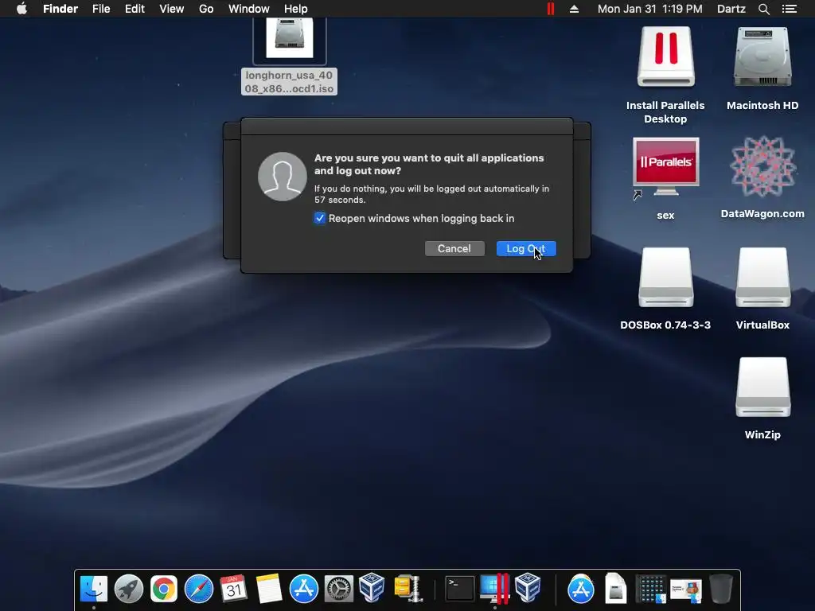Open disk image file in Dock

click(615, 589)
